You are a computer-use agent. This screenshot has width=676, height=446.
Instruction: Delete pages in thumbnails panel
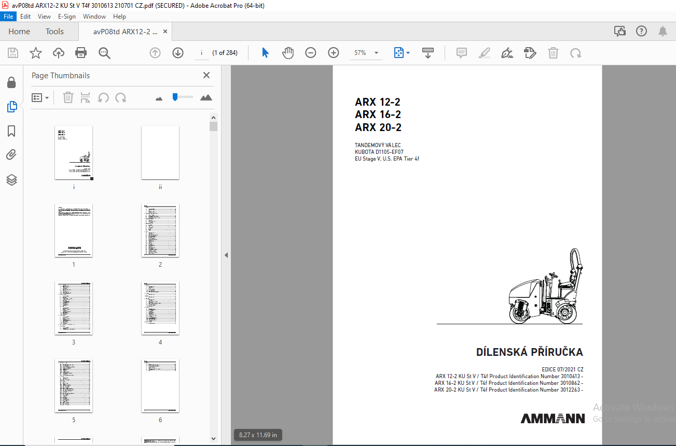[x=68, y=97]
